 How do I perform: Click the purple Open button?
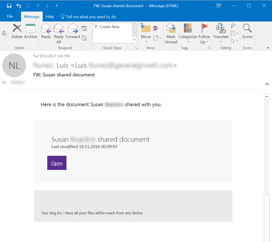coord(57,163)
